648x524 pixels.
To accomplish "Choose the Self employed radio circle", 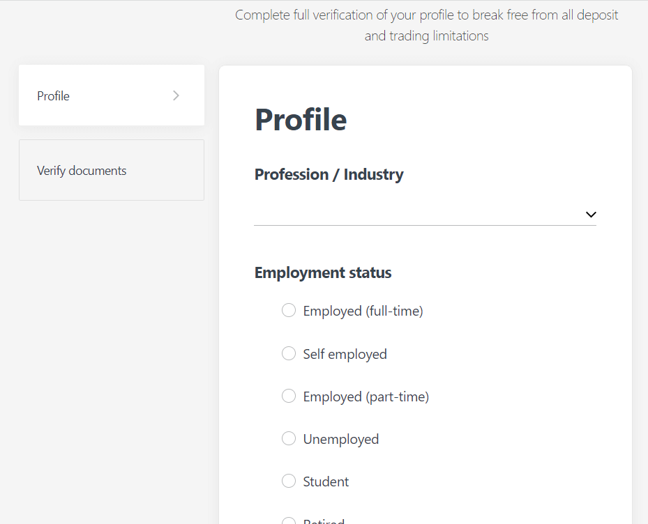I will (289, 353).
